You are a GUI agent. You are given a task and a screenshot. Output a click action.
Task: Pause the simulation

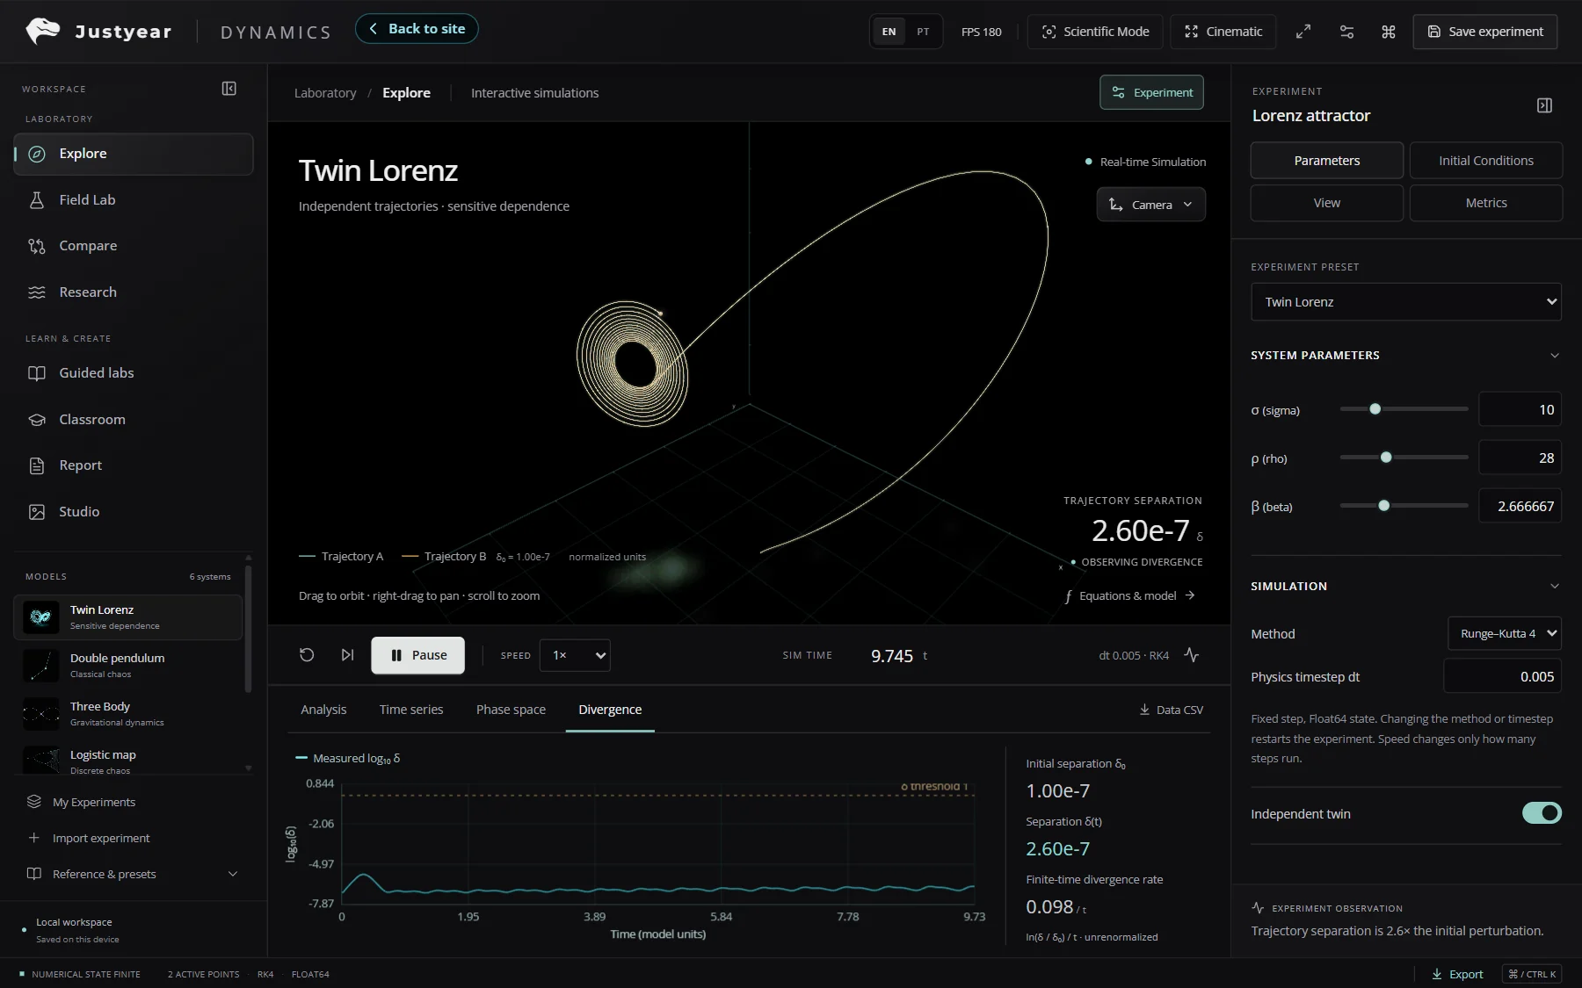coord(418,655)
